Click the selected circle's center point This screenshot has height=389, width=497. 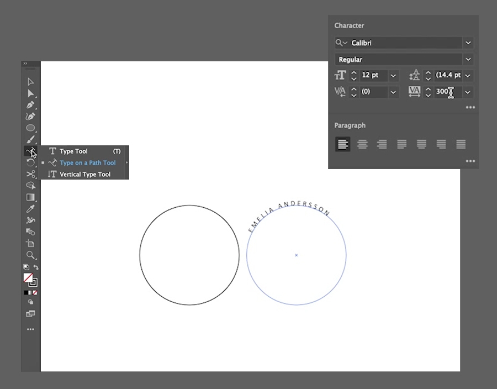tap(297, 255)
